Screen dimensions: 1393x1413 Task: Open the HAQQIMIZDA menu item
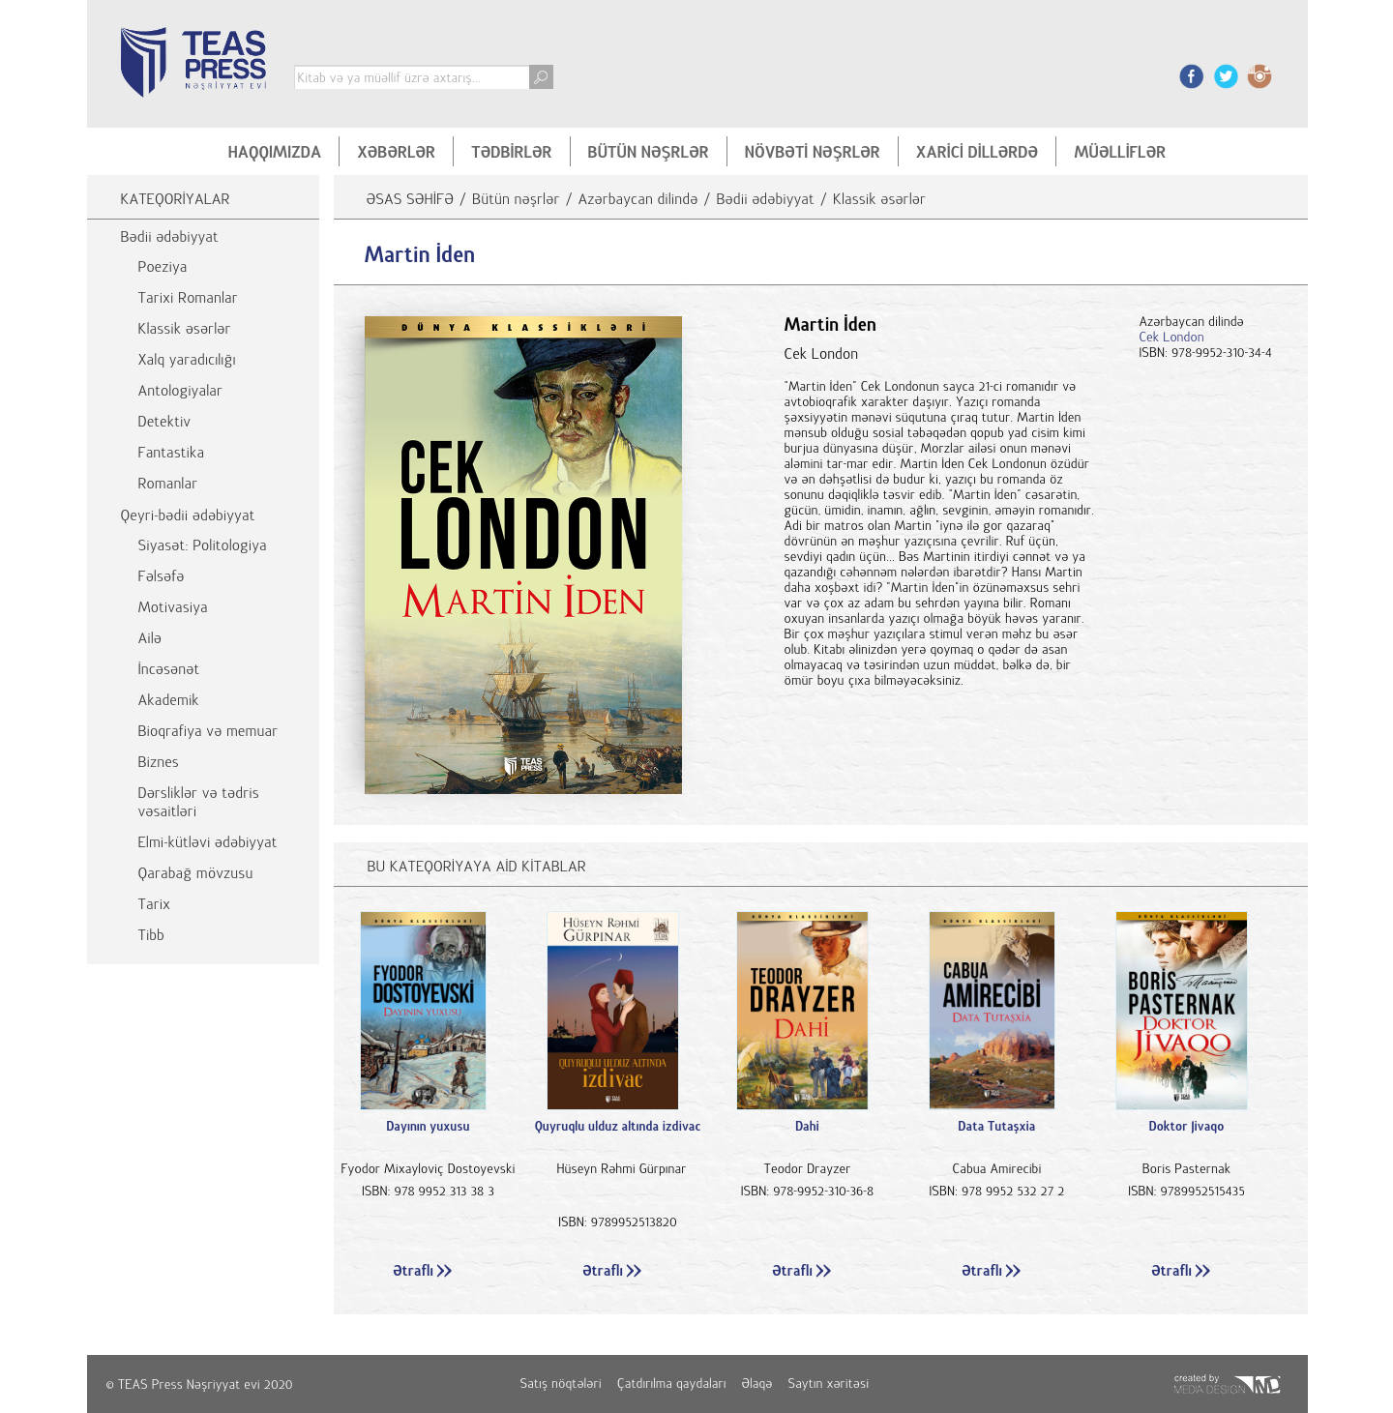(x=274, y=152)
